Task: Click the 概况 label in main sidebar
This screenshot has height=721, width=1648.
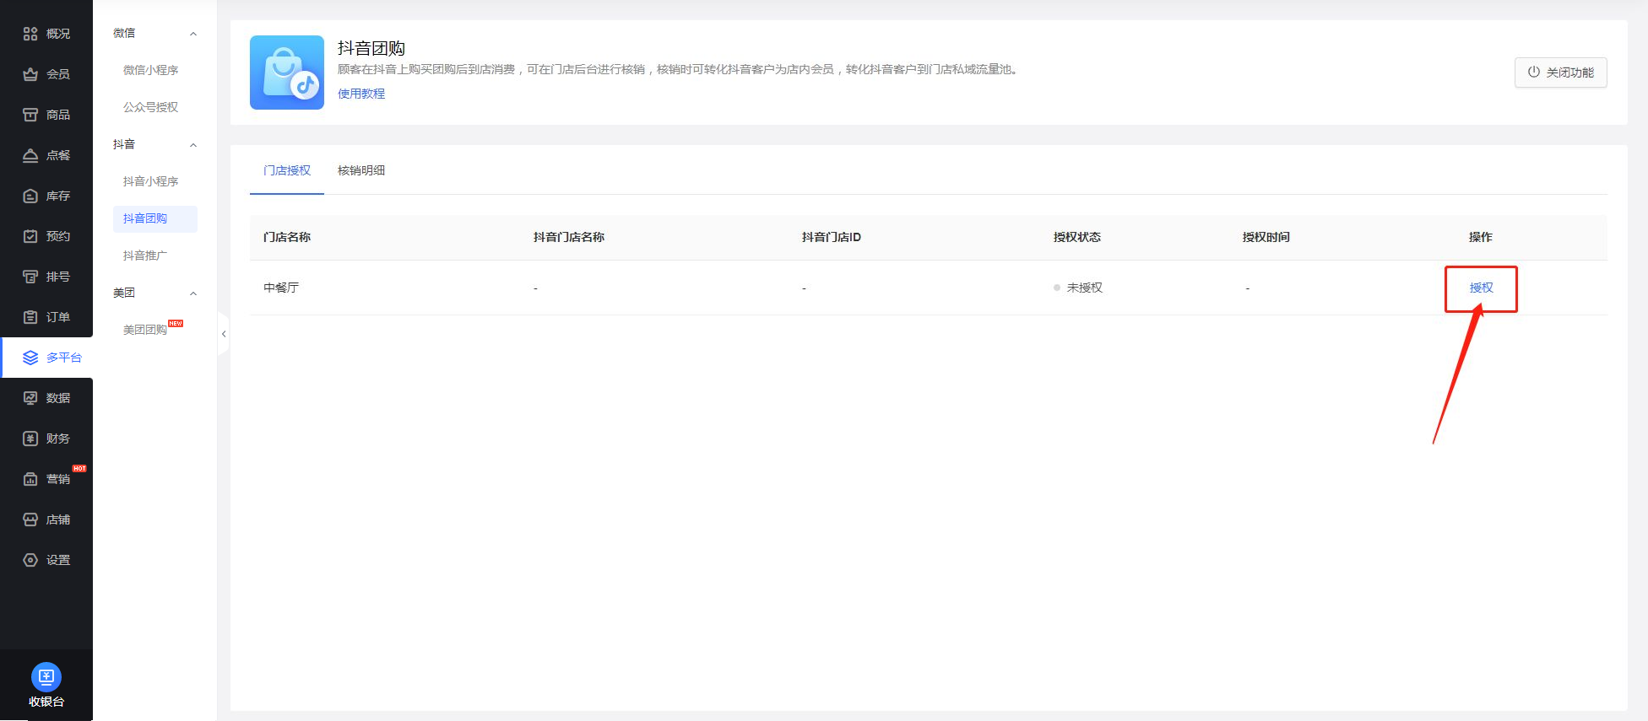Action: [x=58, y=34]
